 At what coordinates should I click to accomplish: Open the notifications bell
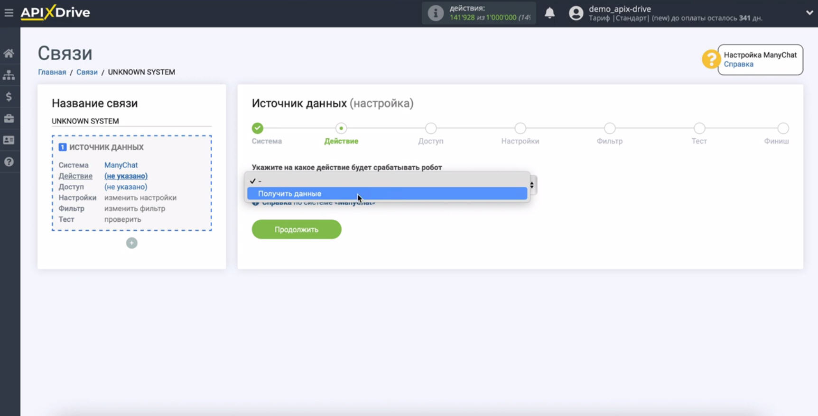(x=549, y=13)
